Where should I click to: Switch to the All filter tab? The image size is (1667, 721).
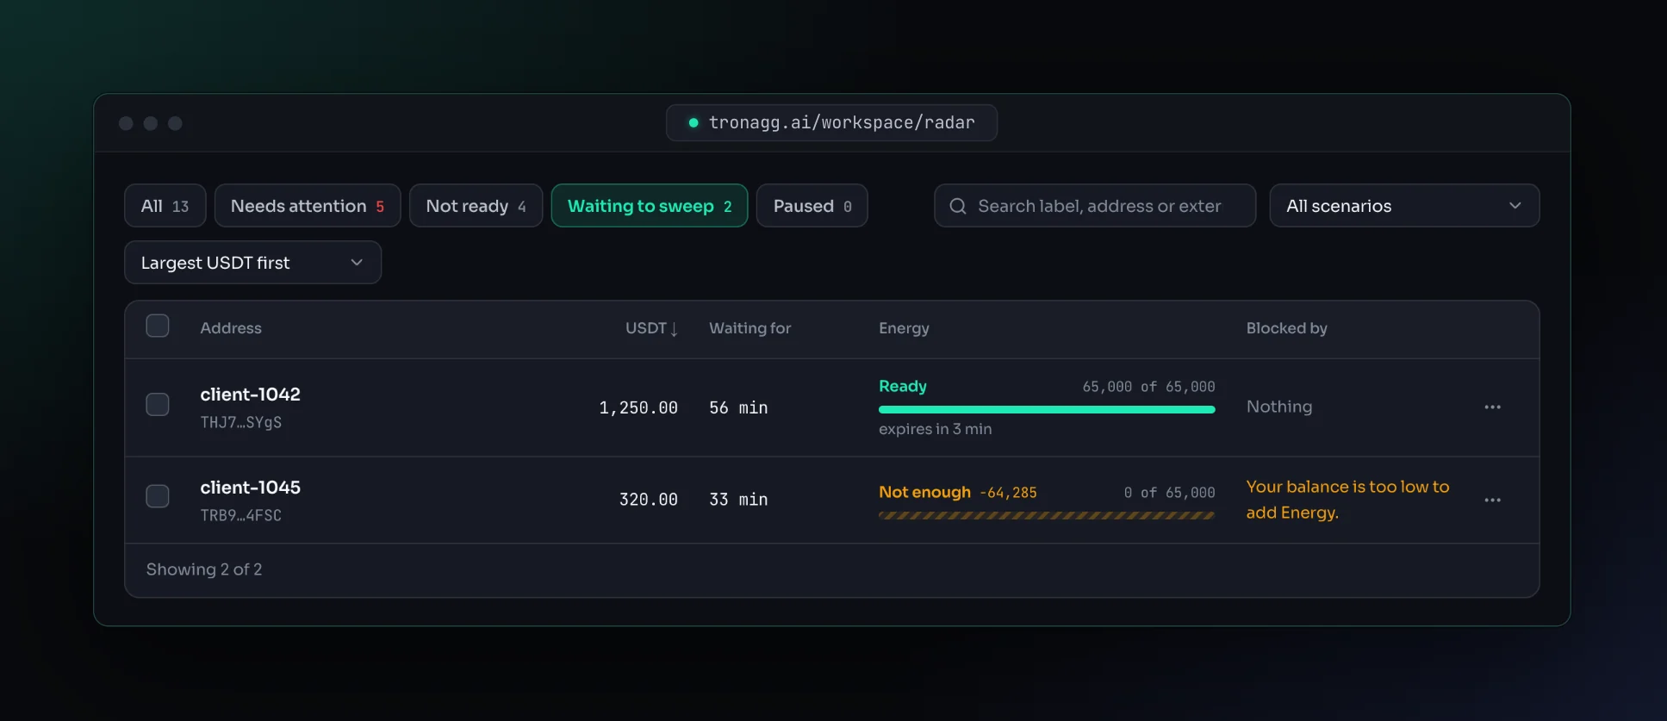pos(165,206)
